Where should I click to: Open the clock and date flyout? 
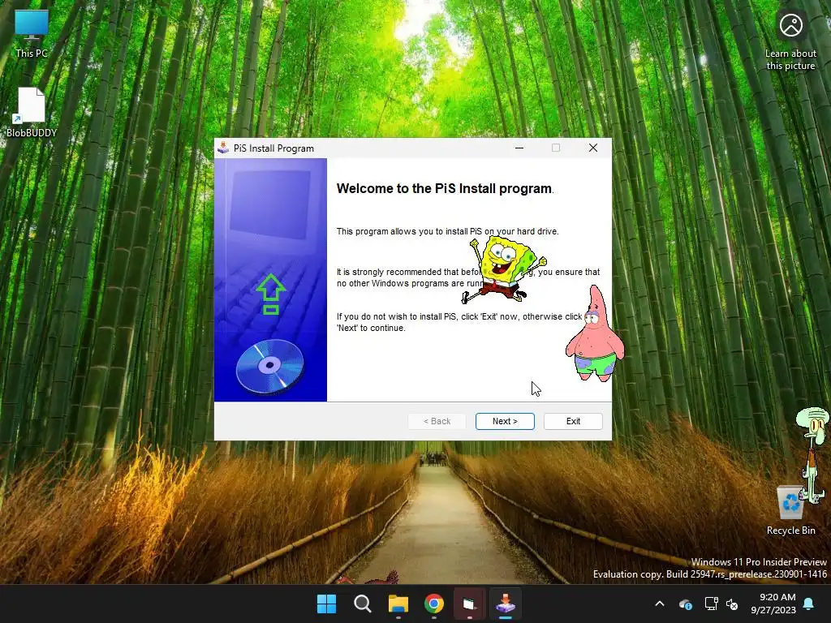[x=773, y=604]
